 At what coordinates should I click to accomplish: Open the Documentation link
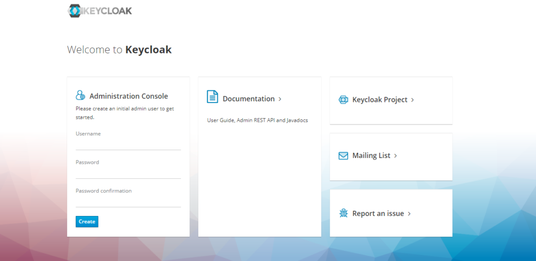coord(249,99)
